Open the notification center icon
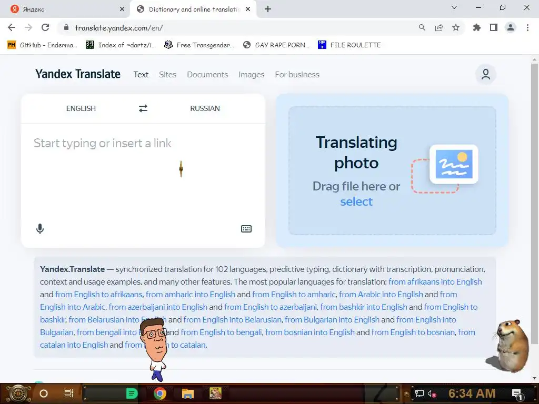539x404 pixels. point(517,393)
